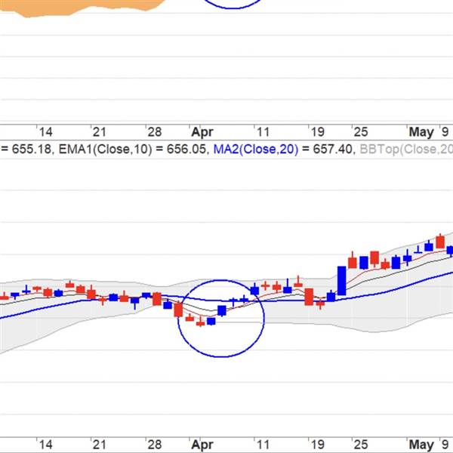The image size is (453, 453).
Task: Click '11' on the upper date axis
Action: [x=263, y=132]
